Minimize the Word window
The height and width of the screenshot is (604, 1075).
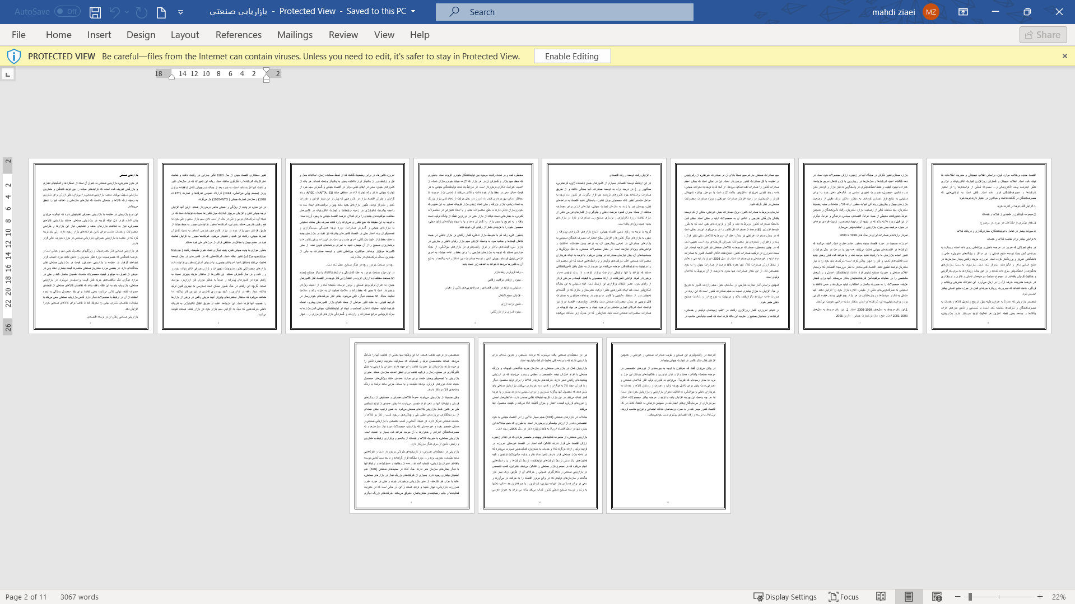(x=995, y=12)
